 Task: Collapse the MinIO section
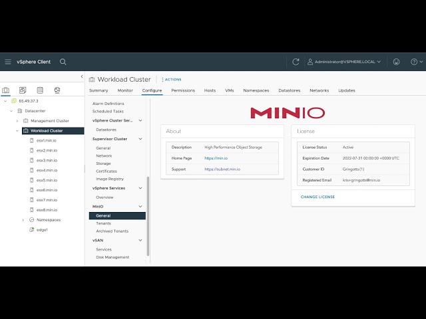click(x=140, y=207)
